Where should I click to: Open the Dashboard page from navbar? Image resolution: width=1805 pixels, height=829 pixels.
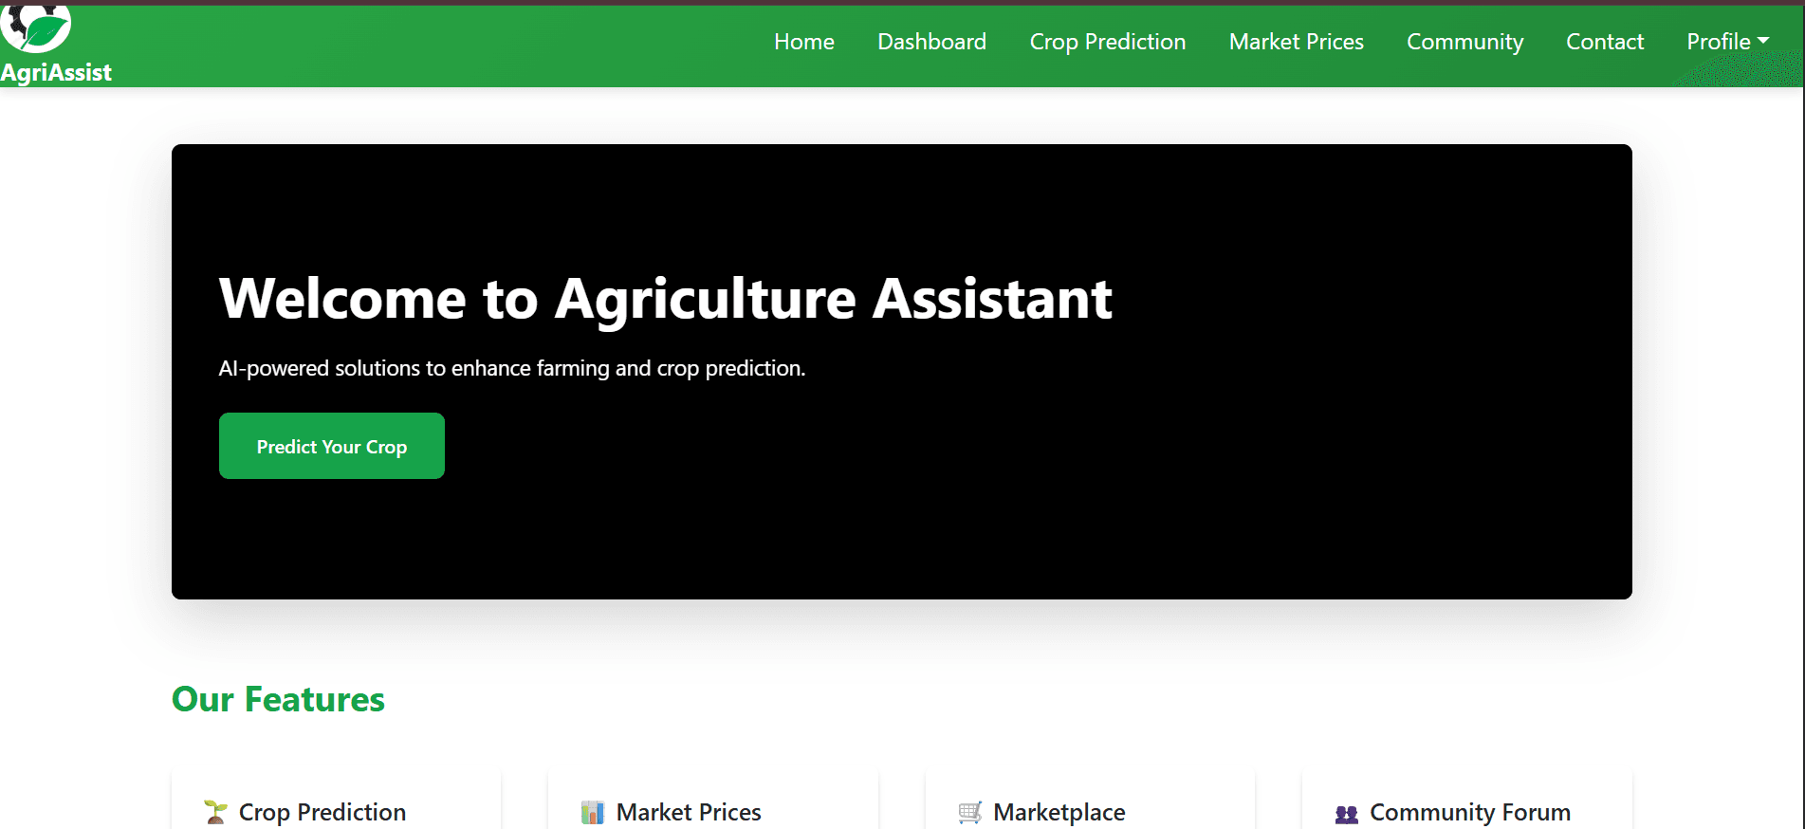pyautogui.click(x=931, y=42)
